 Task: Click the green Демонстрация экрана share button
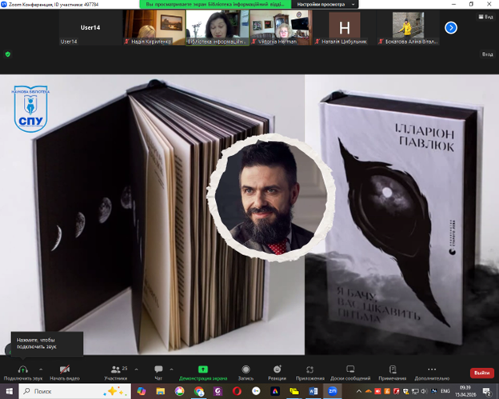202,369
